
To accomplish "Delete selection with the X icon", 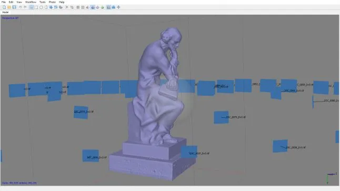I will click(x=67, y=7).
